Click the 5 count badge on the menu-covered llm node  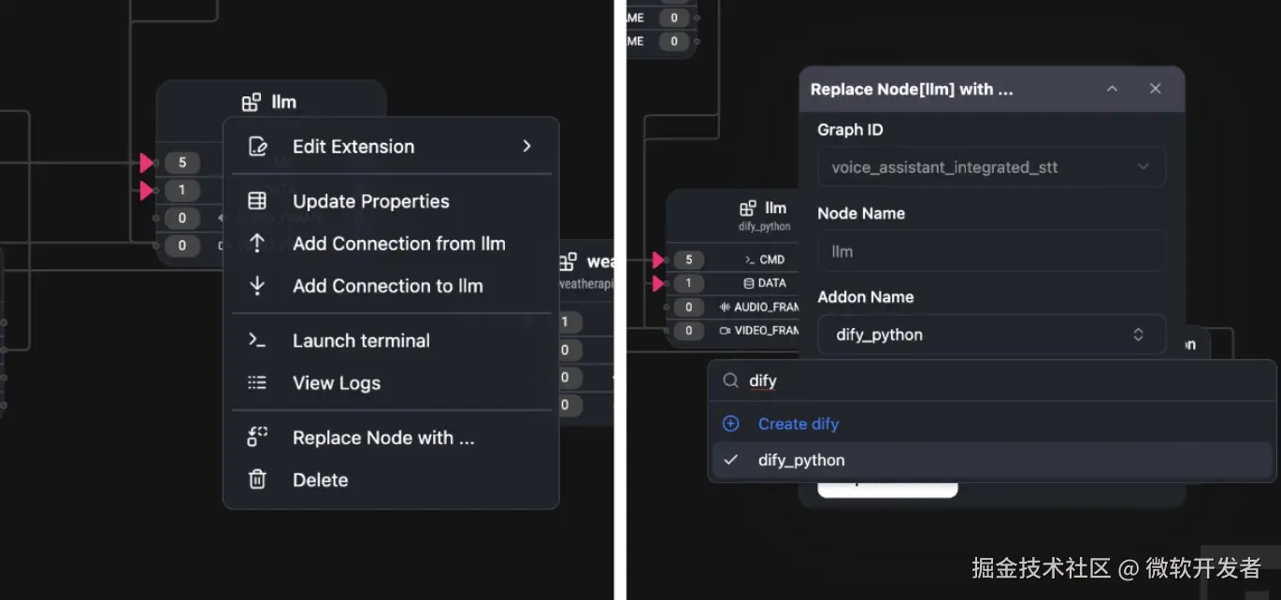(182, 163)
